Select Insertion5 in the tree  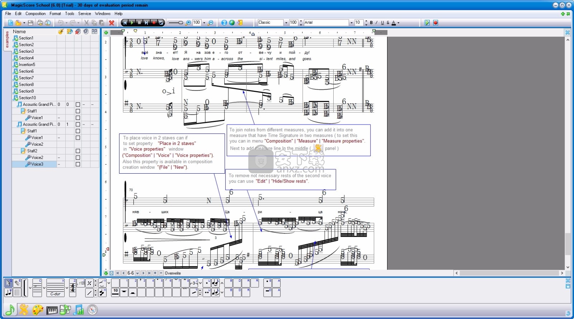[27, 65]
